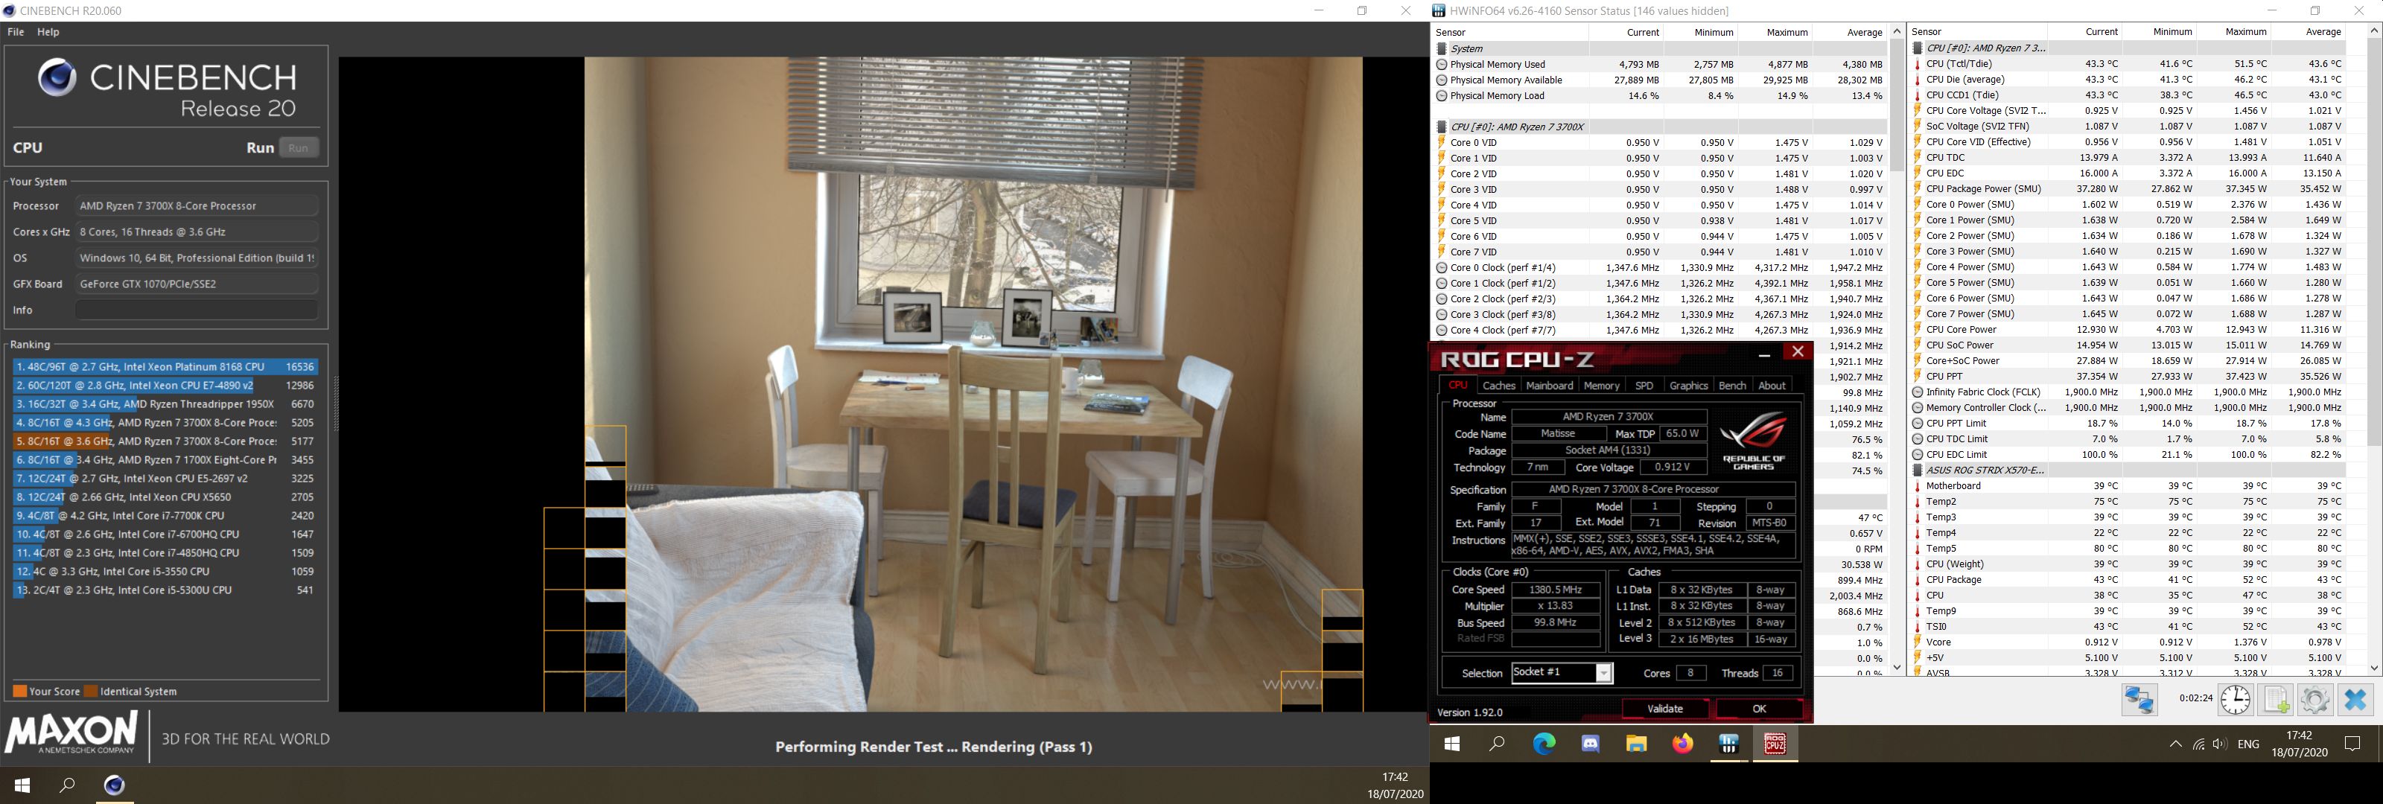Click HWiNFO taskbar icon
Screen dimensions: 2383x804
(1728, 744)
